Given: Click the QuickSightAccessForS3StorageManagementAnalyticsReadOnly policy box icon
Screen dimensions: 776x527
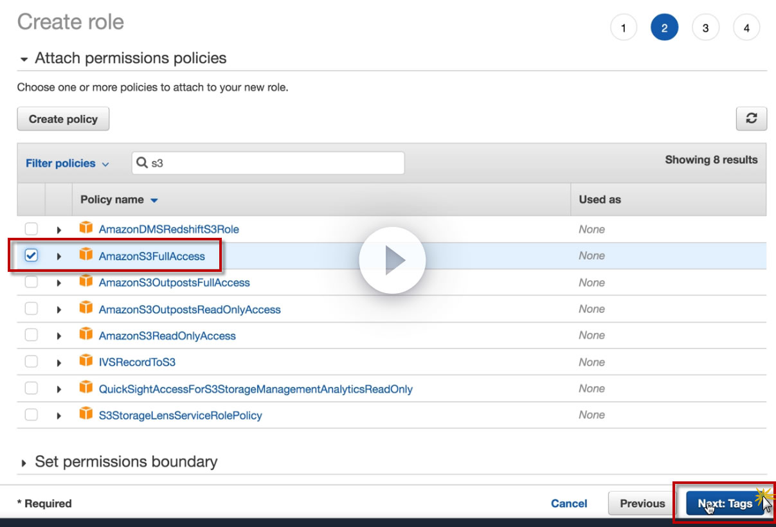Looking at the screenshot, I should [x=86, y=388].
